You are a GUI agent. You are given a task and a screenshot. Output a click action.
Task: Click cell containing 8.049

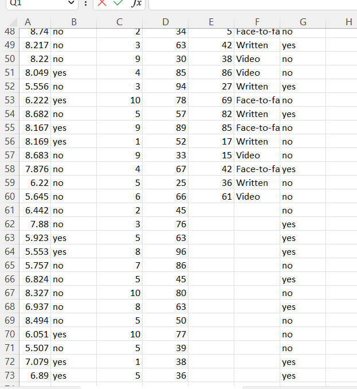[x=35, y=72]
